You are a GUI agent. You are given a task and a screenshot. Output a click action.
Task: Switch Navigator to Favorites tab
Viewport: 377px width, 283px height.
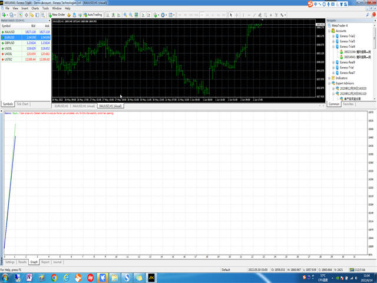pos(348,104)
